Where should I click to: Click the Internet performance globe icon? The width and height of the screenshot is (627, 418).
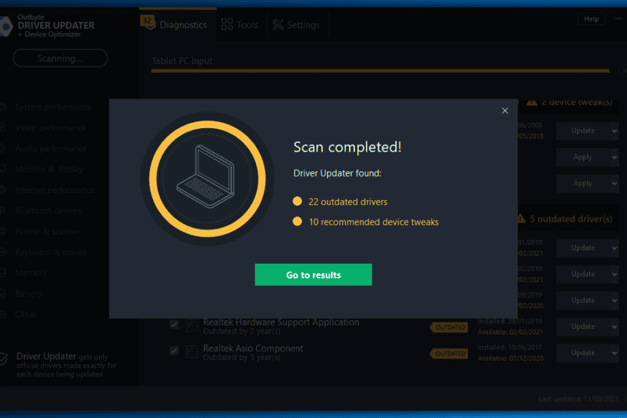(x=3, y=189)
